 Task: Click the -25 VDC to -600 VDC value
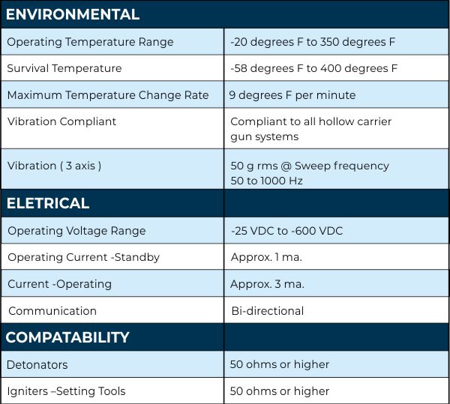click(x=286, y=231)
